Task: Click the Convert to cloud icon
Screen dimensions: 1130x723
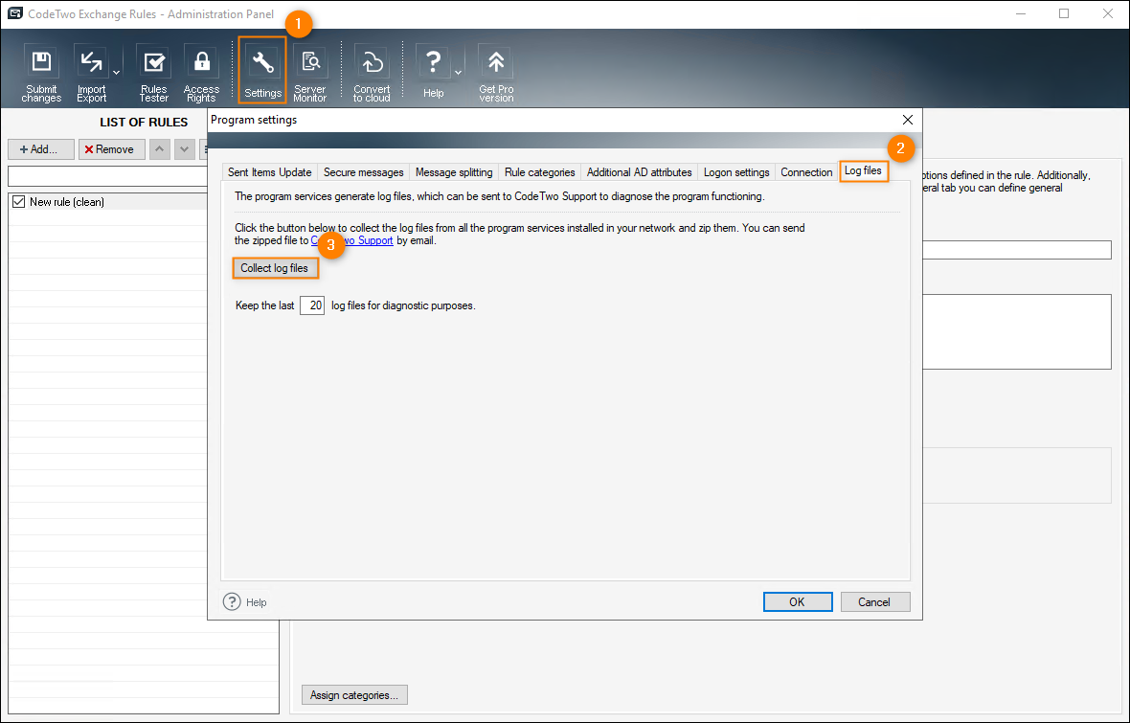Action: pyautogui.click(x=372, y=73)
